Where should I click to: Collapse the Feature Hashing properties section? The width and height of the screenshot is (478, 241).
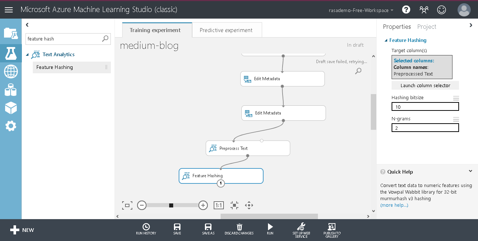pyautogui.click(x=386, y=40)
